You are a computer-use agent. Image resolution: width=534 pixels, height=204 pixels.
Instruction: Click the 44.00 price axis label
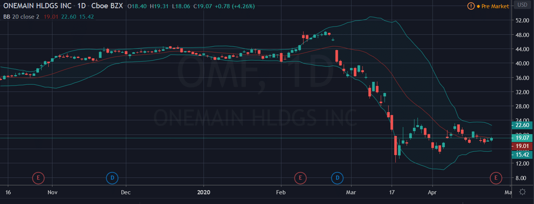coord(522,49)
